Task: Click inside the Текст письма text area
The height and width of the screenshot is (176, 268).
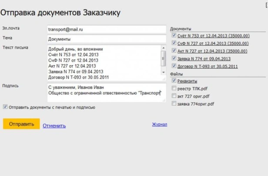Action: (104, 63)
